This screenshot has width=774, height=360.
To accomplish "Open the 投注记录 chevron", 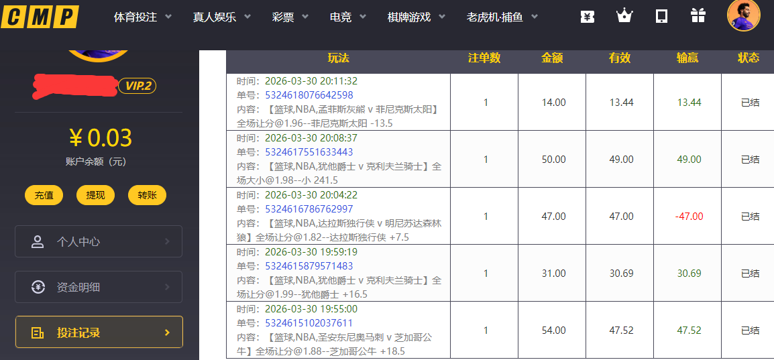I will (x=167, y=333).
